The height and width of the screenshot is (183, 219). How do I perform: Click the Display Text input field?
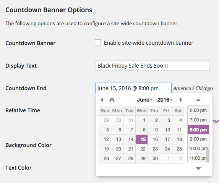(152, 66)
